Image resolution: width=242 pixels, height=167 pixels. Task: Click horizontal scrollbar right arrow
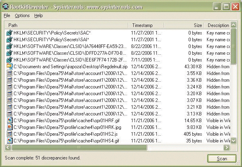226,147
